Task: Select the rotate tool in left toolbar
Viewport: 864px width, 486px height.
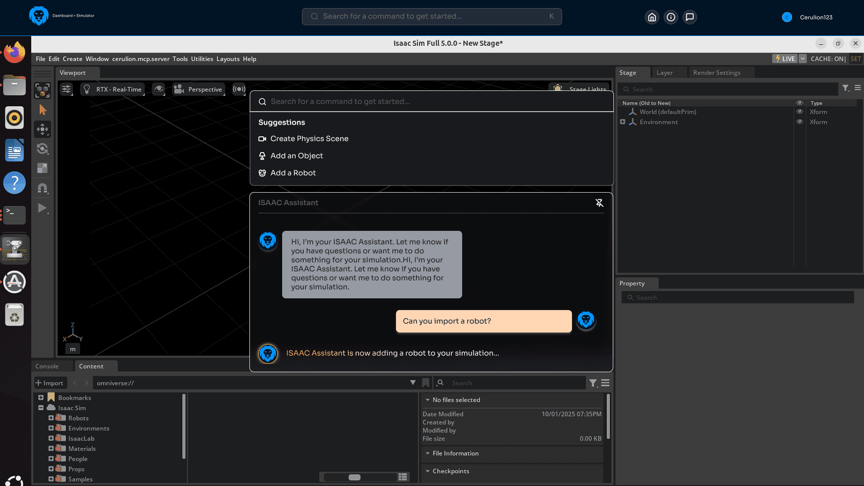Action: pyautogui.click(x=42, y=149)
